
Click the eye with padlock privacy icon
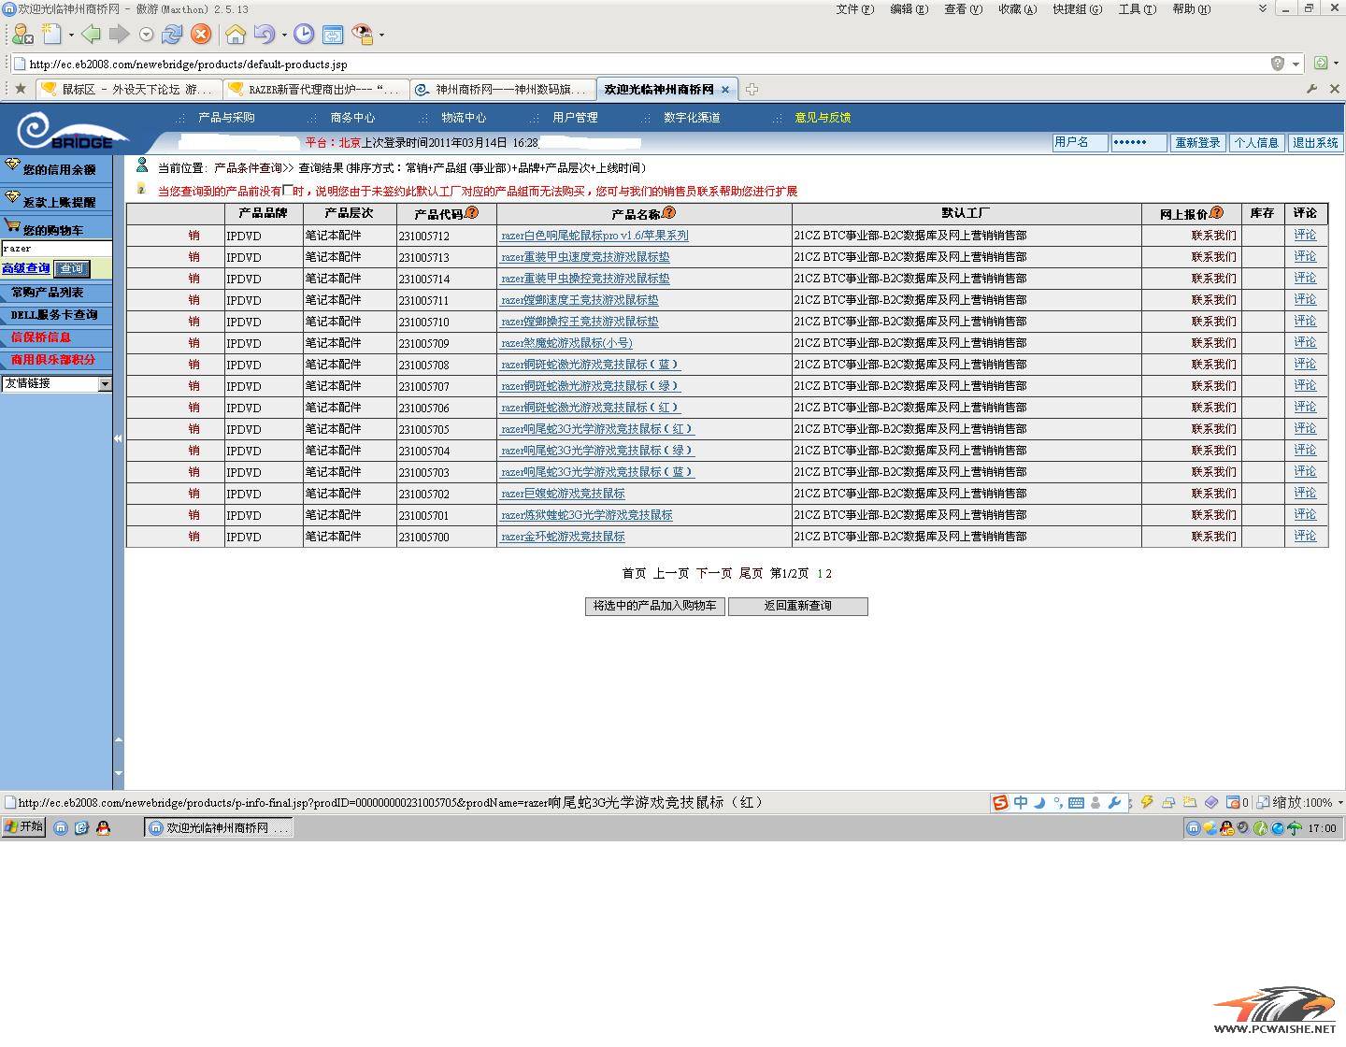coord(362,35)
